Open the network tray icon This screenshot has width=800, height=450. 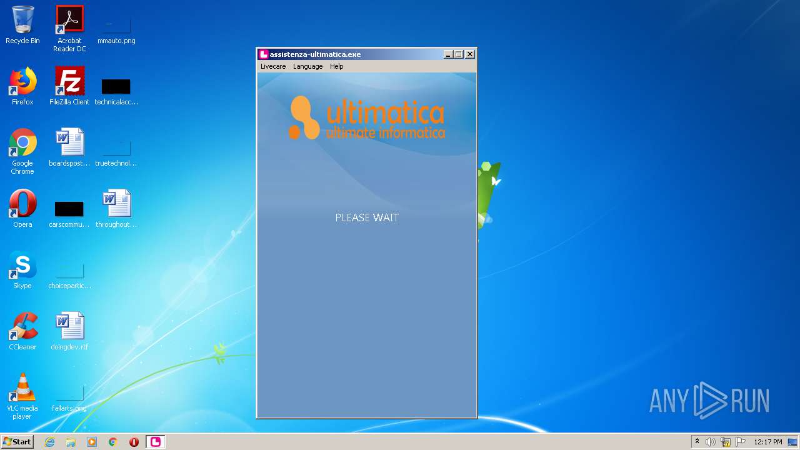pos(726,442)
